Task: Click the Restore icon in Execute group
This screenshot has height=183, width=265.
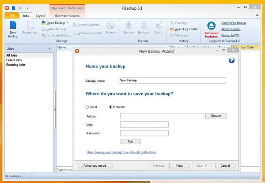Action: pos(144,26)
